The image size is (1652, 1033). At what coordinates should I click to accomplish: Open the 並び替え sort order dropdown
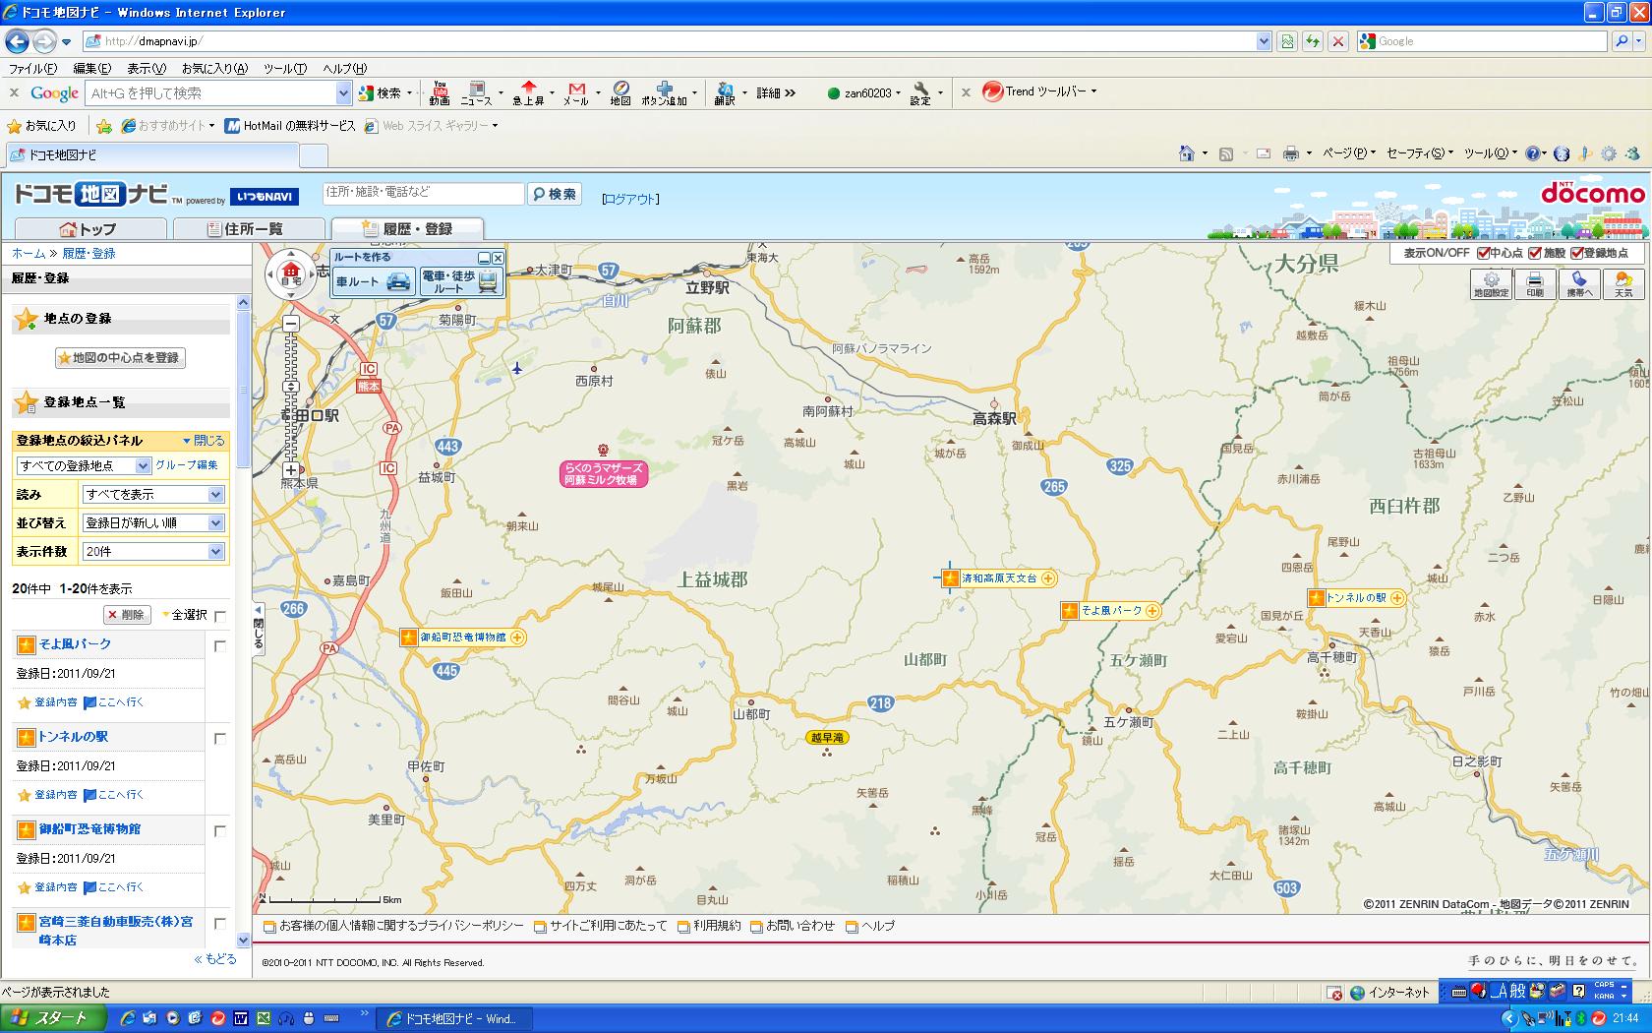point(153,523)
